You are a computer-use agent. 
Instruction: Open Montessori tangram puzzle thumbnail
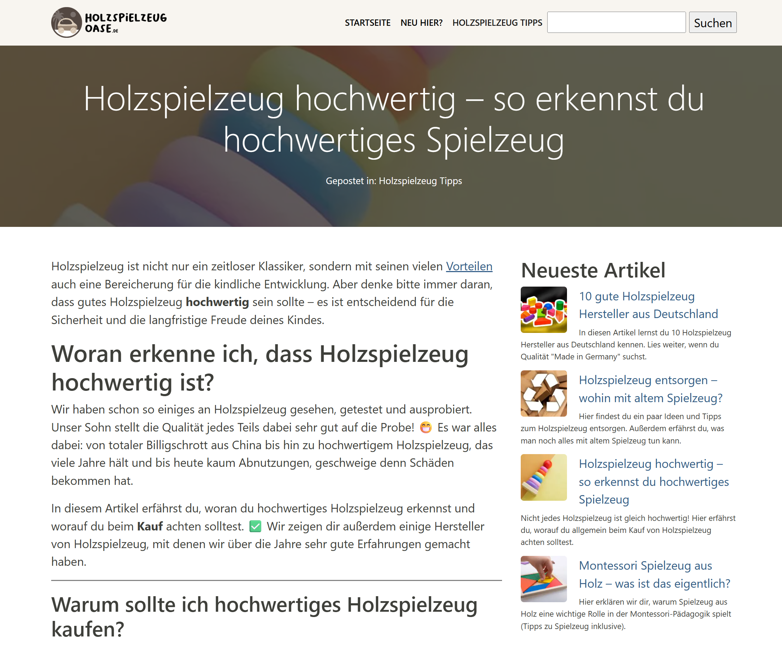(543, 579)
